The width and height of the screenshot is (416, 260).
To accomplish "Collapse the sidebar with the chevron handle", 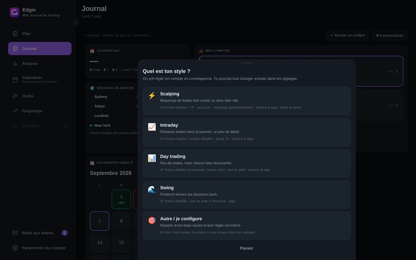I will pyautogui.click(x=76, y=23).
